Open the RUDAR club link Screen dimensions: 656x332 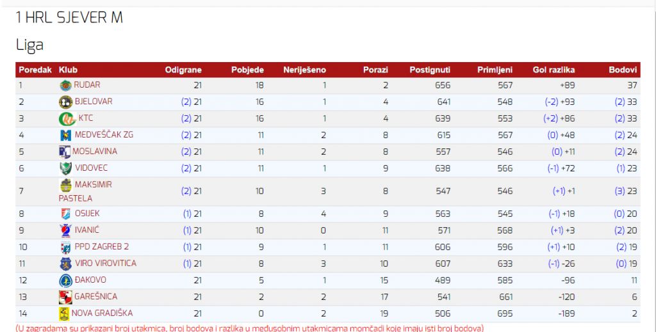pos(87,85)
